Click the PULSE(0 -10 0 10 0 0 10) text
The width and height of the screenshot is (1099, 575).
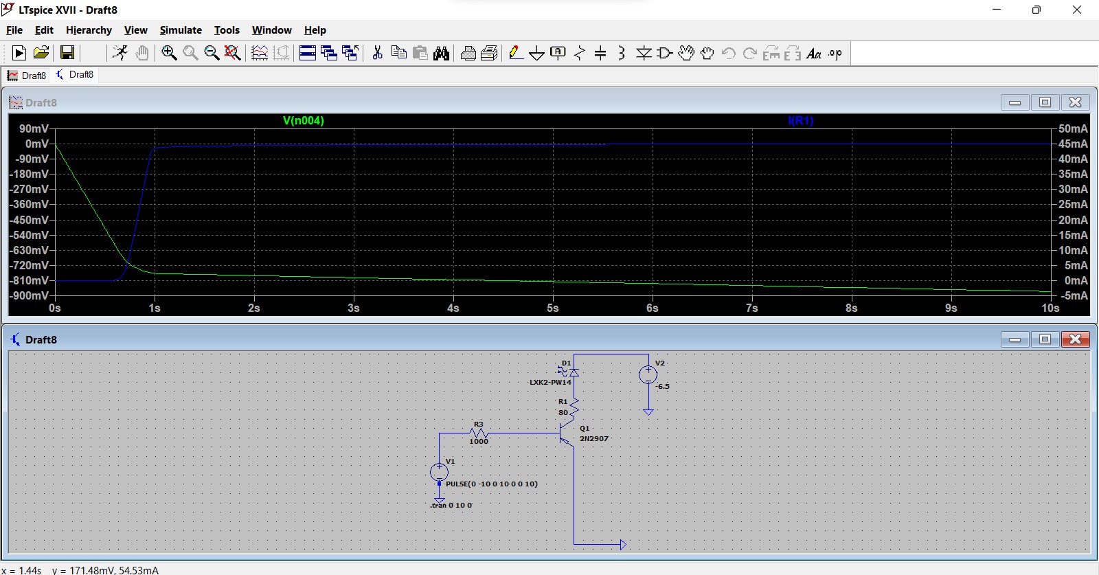coord(492,484)
